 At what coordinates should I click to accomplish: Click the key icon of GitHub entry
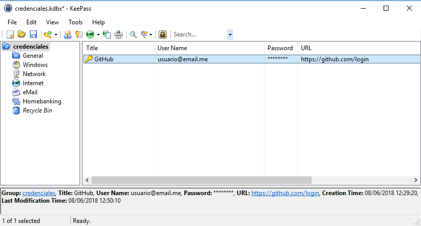pyautogui.click(x=89, y=59)
